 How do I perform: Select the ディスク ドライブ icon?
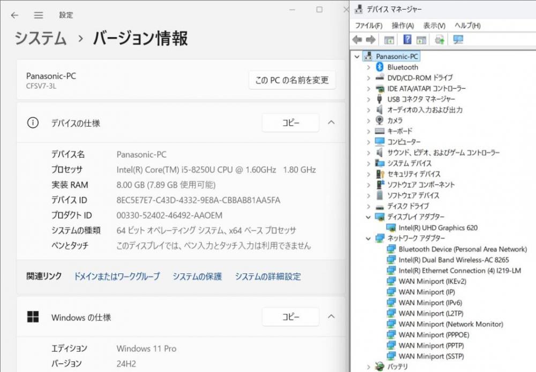click(379, 206)
